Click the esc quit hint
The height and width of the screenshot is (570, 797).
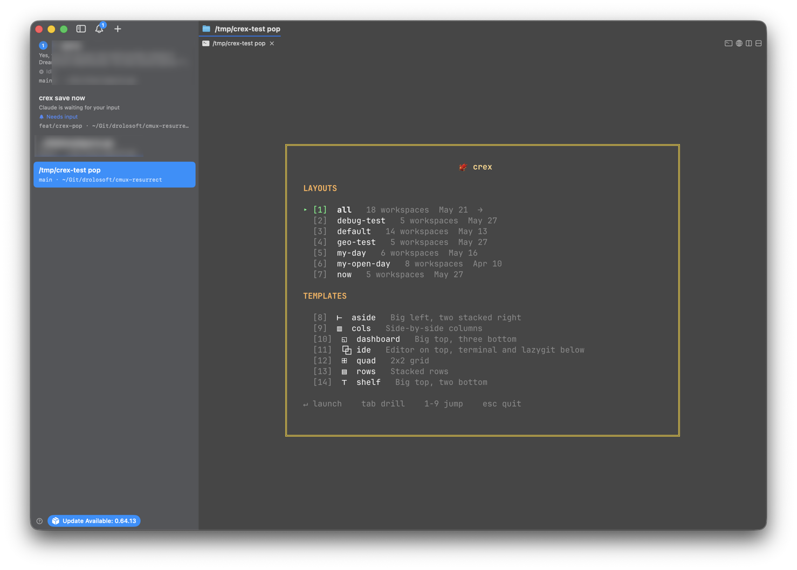coord(501,404)
